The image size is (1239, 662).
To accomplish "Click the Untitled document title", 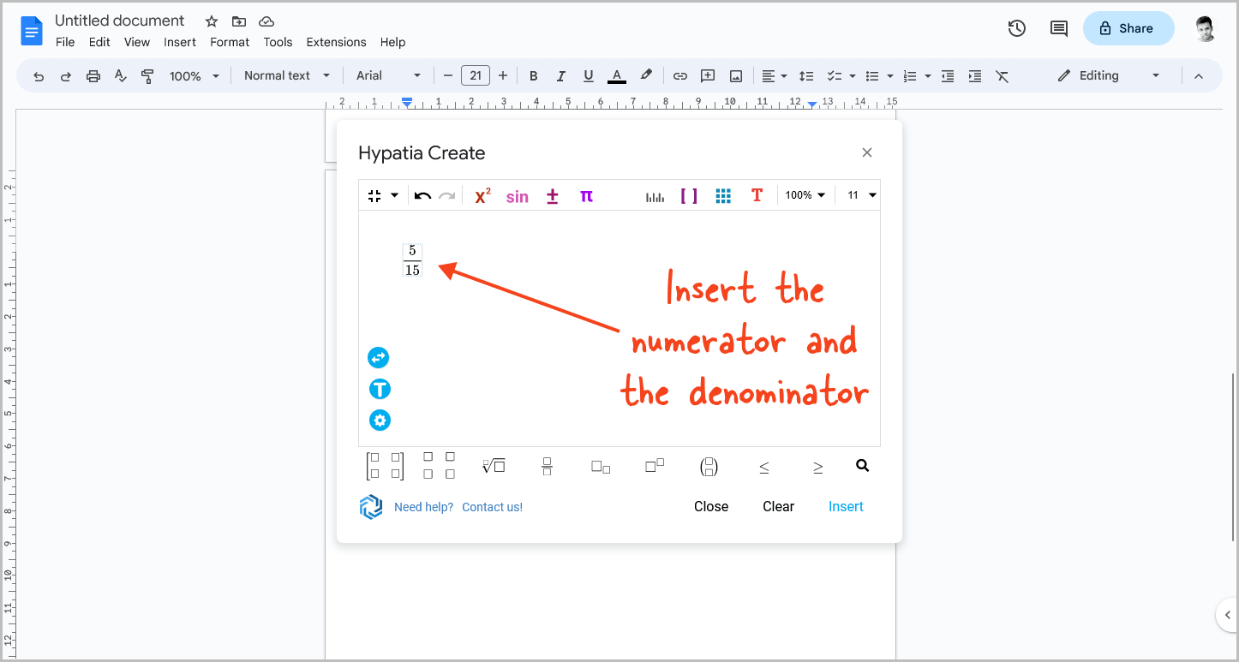I will 120,21.
